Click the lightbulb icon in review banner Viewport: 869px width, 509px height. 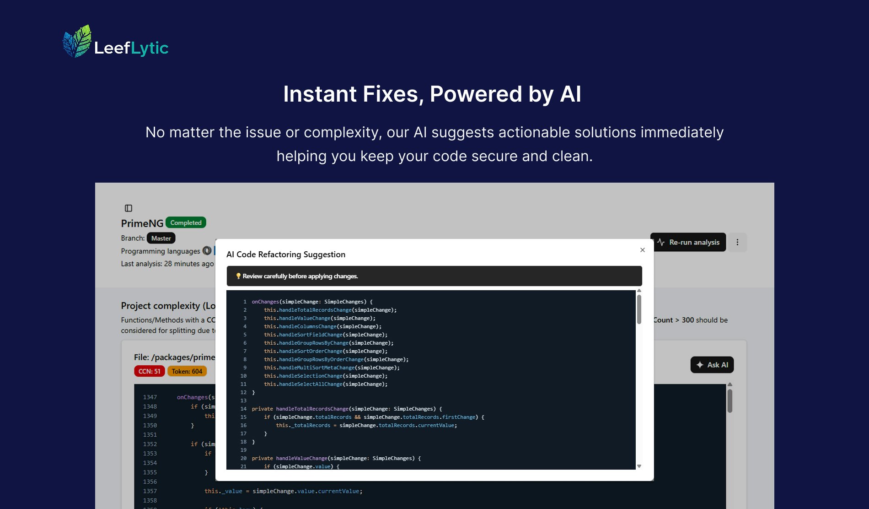pos(238,276)
